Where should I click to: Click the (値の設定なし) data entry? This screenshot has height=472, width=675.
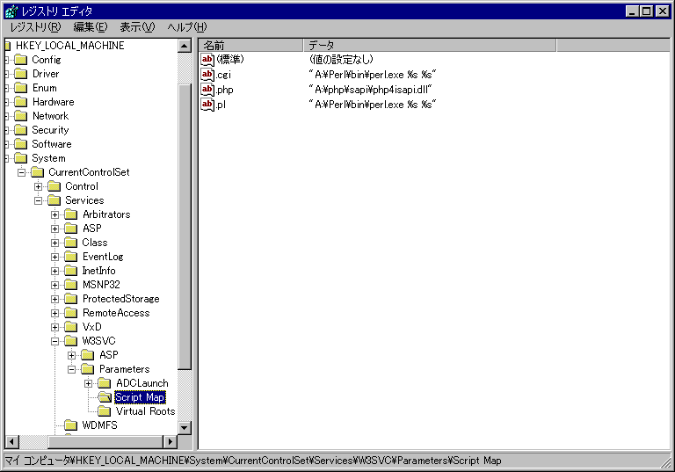pos(341,60)
